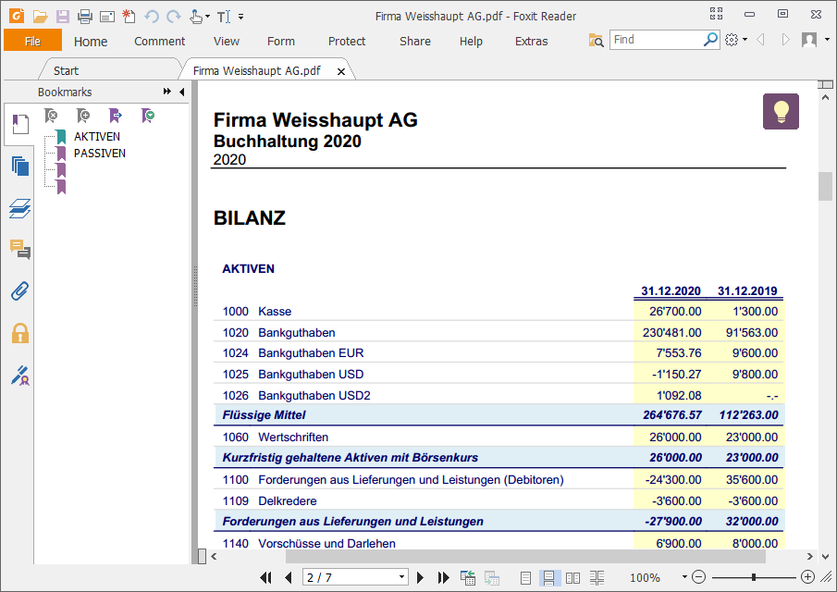Click the zoom slider handle
This screenshot has height=592, width=837.
(753, 577)
